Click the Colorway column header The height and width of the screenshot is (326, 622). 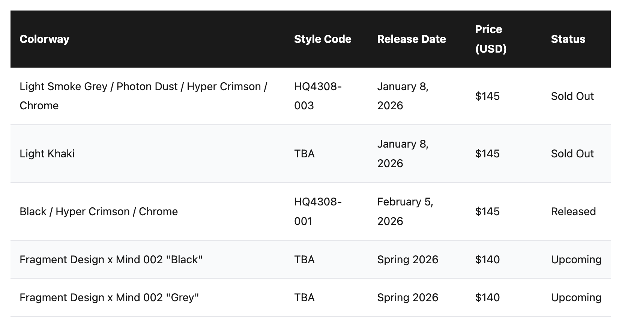click(44, 39)
